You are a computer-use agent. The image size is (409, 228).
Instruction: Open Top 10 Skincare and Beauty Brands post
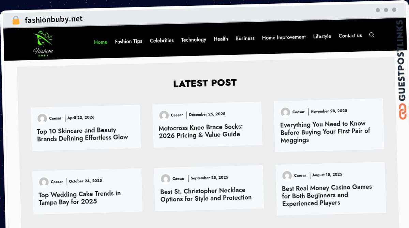(x=82, y=134)
